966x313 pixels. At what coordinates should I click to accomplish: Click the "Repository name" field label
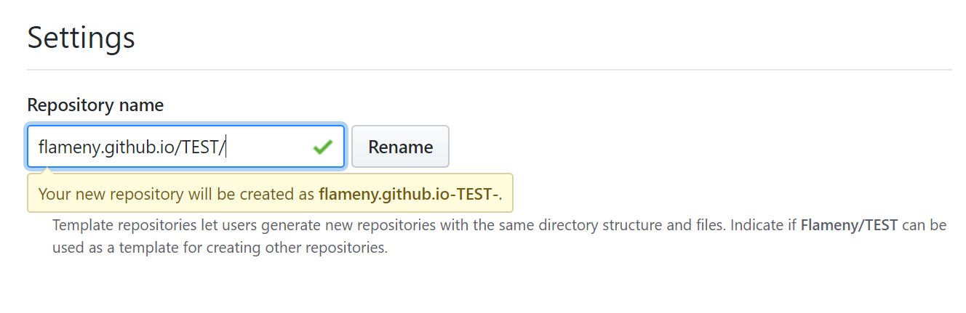tap(95, 105)
